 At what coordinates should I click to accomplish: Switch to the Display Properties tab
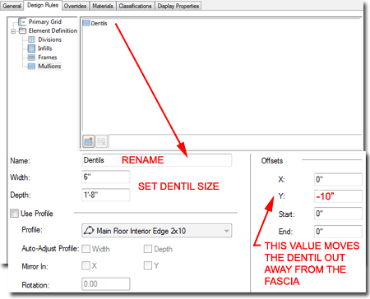coord(178,6)
